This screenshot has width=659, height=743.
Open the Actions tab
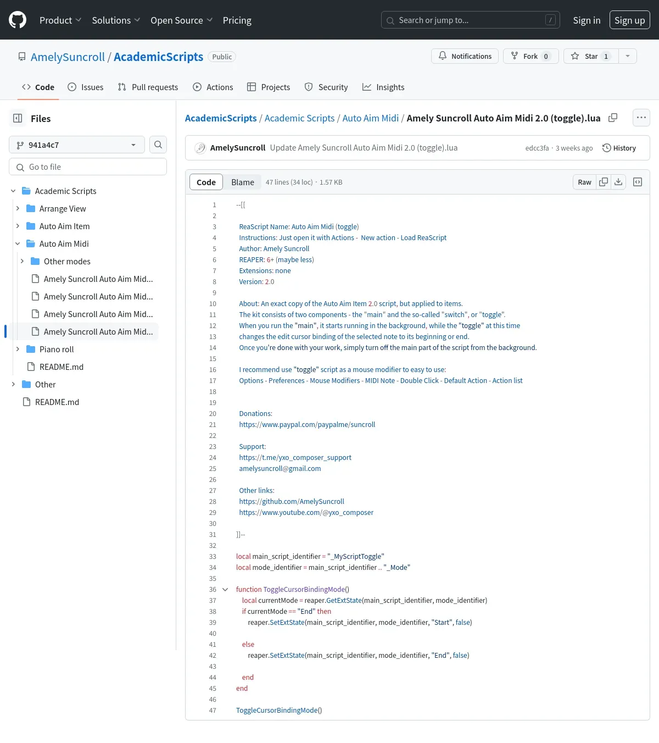pos(213,87)
